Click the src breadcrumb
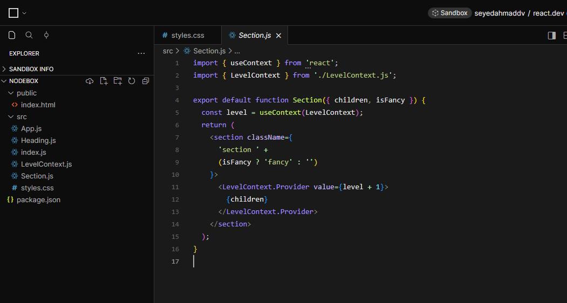567x303 pixels. pos(168,51)
